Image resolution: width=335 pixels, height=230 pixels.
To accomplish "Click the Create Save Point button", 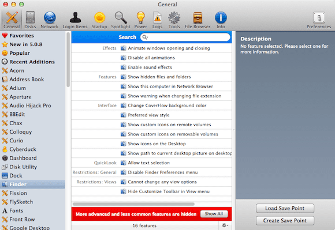I will 285,221.
